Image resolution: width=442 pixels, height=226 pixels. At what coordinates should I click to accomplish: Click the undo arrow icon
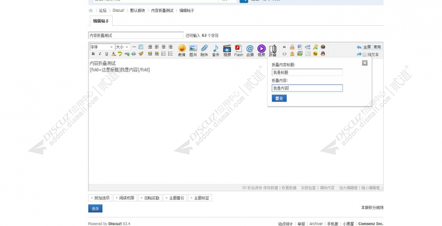coord(359,47)
